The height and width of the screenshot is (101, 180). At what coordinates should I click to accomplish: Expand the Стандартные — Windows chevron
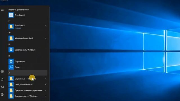point(46,96)
